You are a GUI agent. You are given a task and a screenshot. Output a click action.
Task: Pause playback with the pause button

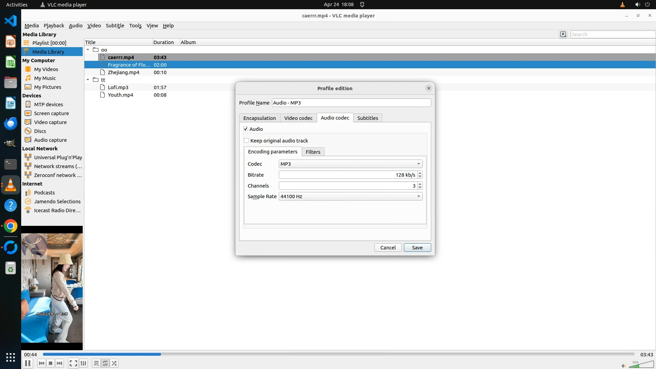click(28, 363)
